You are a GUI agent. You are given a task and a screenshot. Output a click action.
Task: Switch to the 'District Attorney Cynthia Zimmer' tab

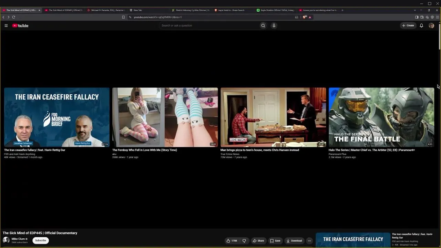click(x=191, y=10)
